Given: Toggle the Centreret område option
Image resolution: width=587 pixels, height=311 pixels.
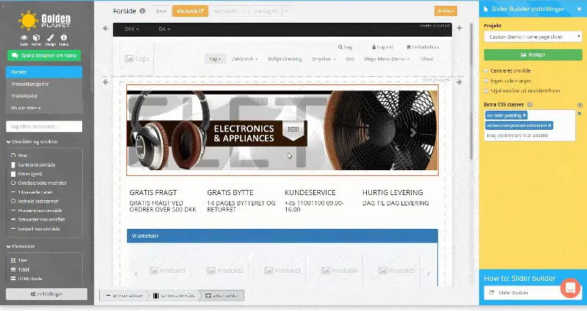Looking at the screenshot, I should point(486,70).
